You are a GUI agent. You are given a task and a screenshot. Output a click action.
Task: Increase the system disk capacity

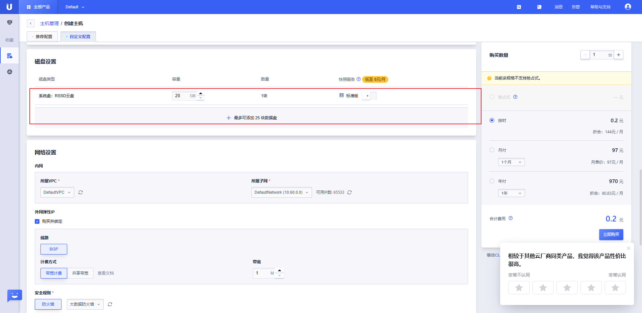(x=201, y=94)
